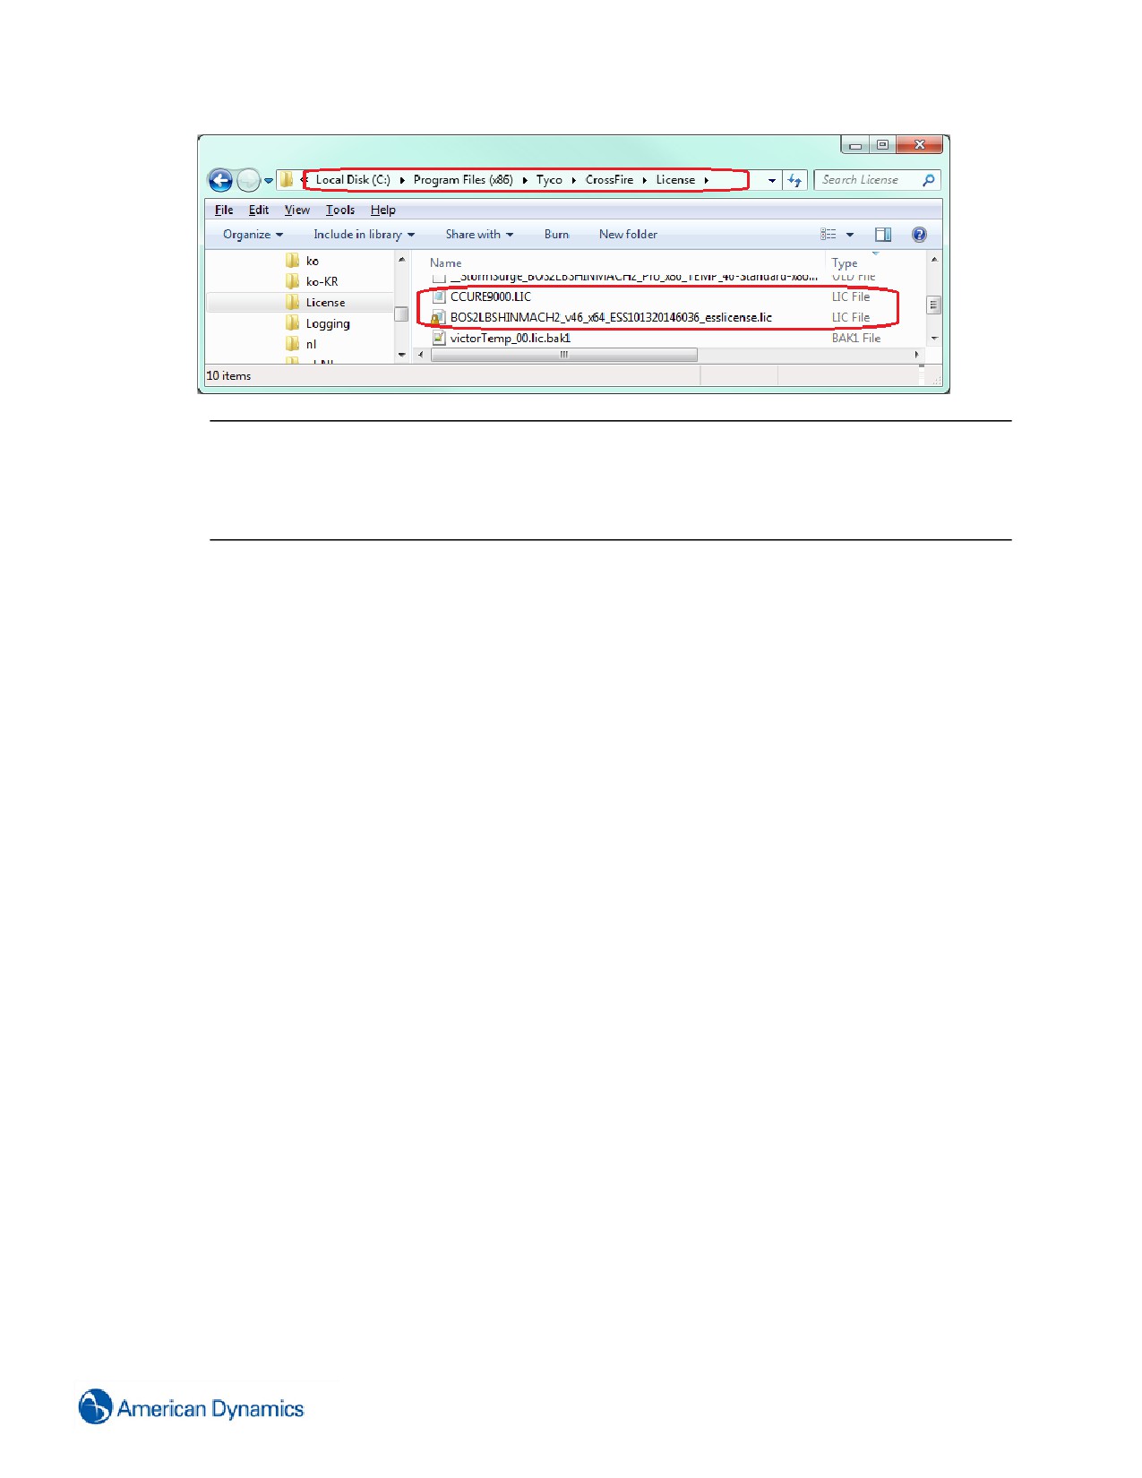Image resolution: width=1142 pixels, height=1478 pixels.
Task: Open Explorer help via question mark icon
Action: click(919, 235)
